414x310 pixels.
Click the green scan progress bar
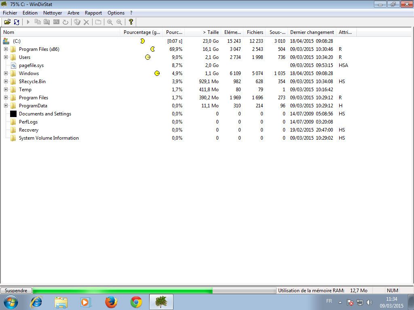point(122,291)
